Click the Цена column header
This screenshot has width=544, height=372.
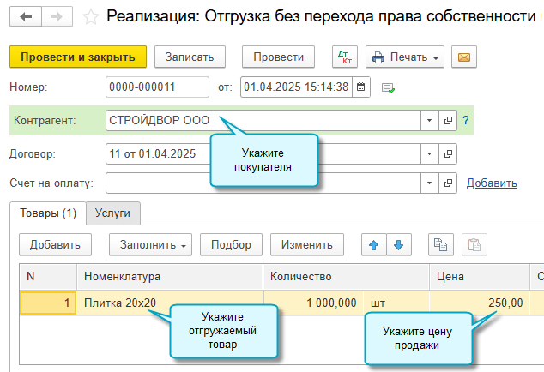[x=480, y=277]
